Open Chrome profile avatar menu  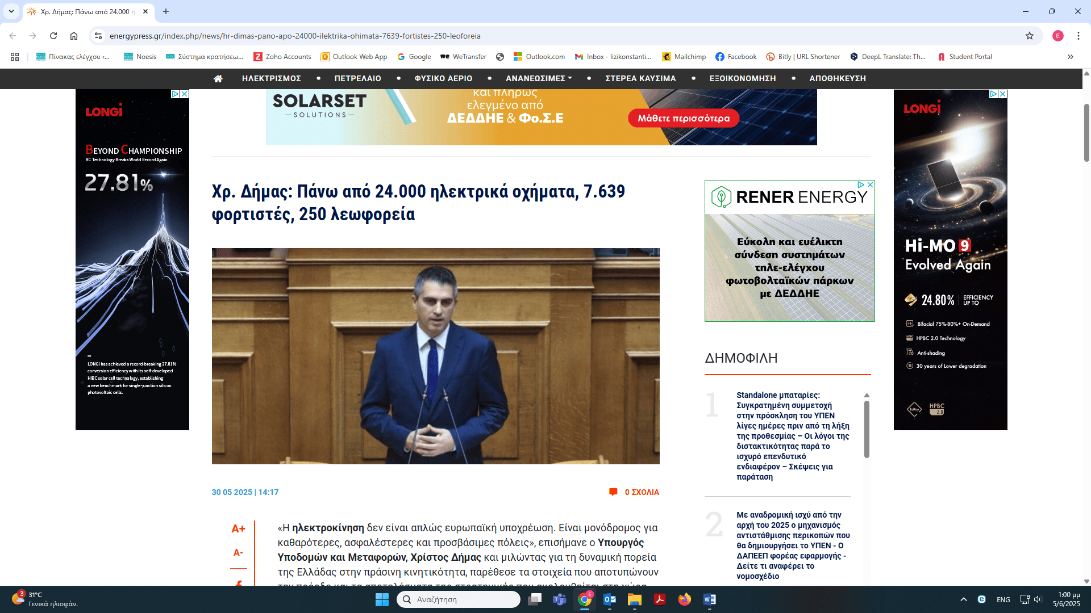point(1057,36)
